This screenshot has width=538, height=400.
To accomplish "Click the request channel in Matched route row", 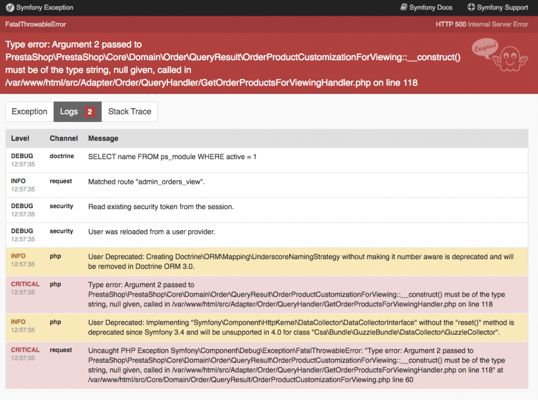I will (x=61, y=181).
